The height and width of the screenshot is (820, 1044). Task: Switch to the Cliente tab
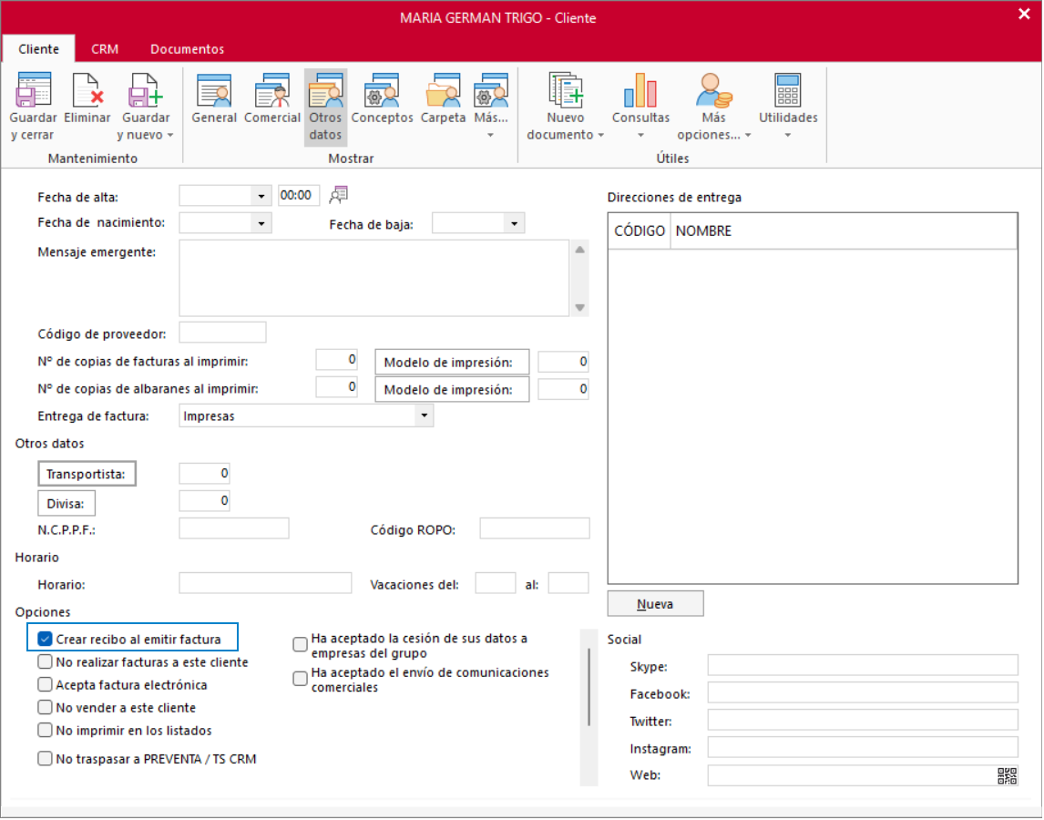click(x=38, y=48)
